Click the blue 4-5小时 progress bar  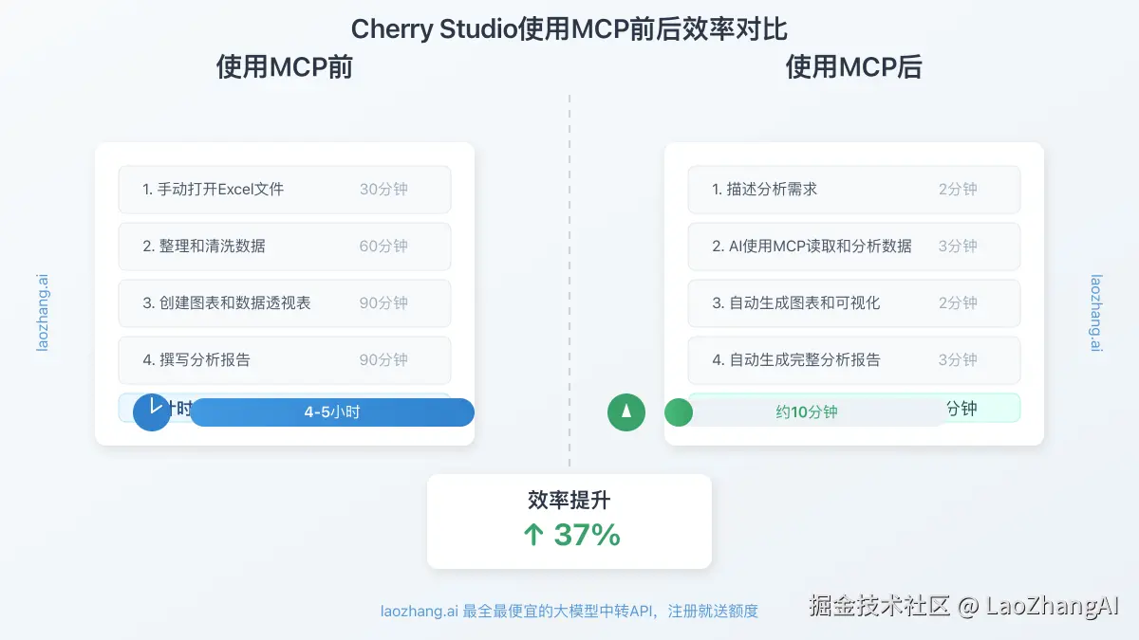(330, 412)
